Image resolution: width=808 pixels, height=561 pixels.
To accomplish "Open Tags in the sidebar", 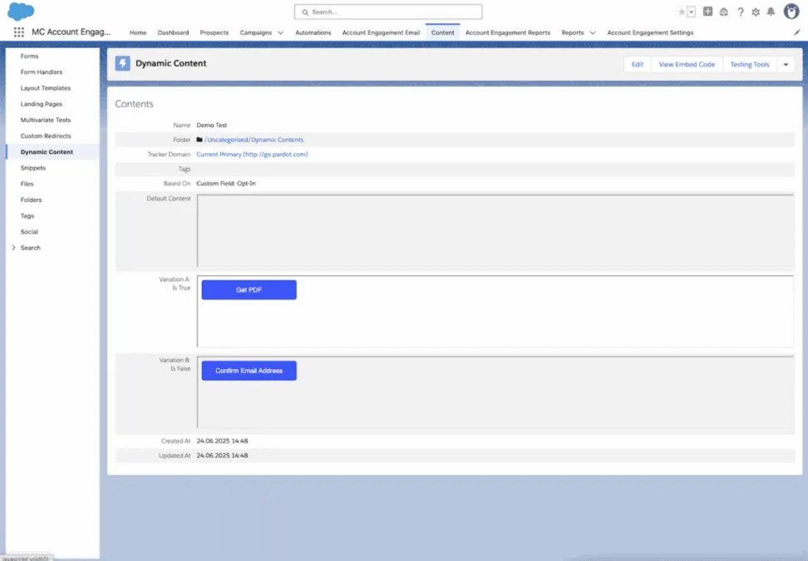I will coord(27,215).
